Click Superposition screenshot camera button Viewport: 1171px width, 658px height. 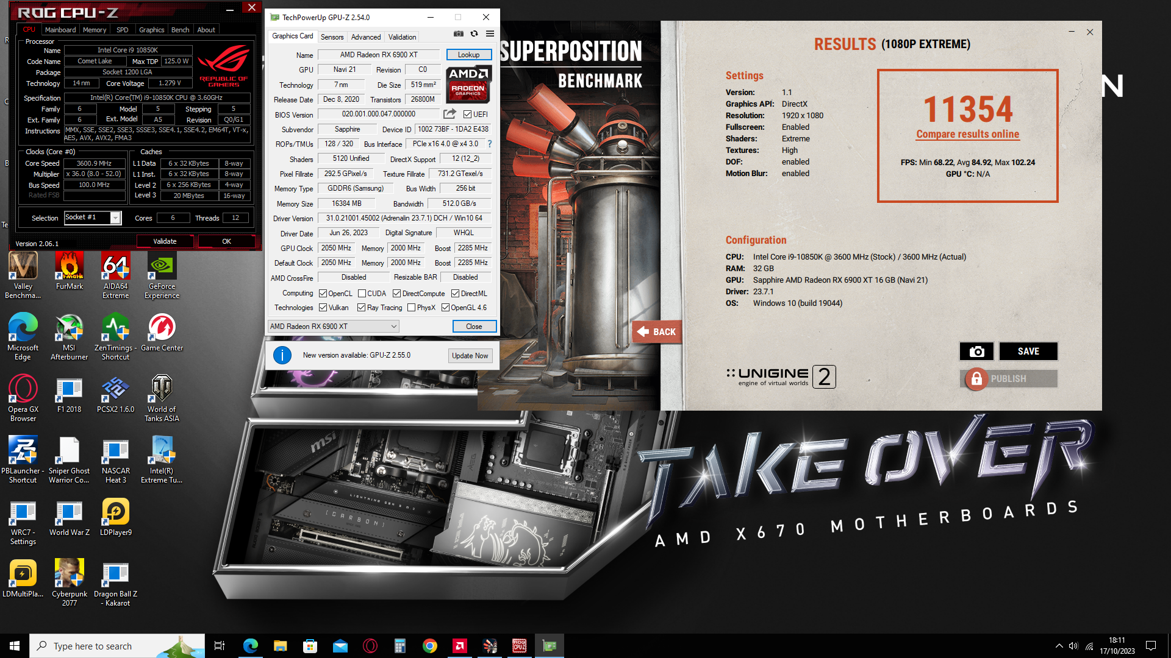(x=976, y=352)
